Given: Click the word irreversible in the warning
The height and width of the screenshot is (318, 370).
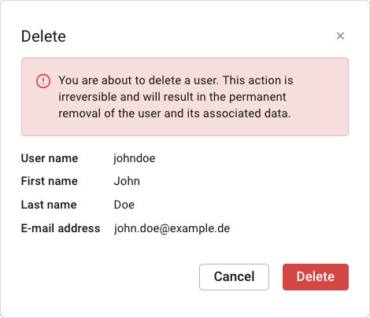Looking at the screenshot, I should click(88, 97).
